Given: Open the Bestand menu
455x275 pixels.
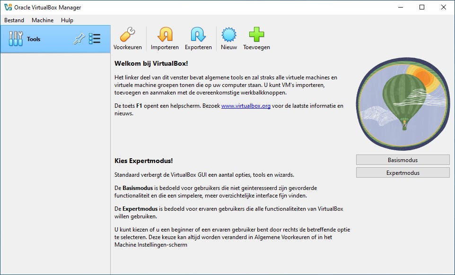Looking at the screenshot, I should pos(14,20).
